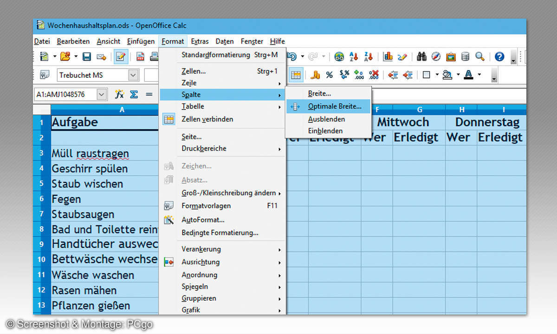Open Gallery picture icon

tap(451, 57)
